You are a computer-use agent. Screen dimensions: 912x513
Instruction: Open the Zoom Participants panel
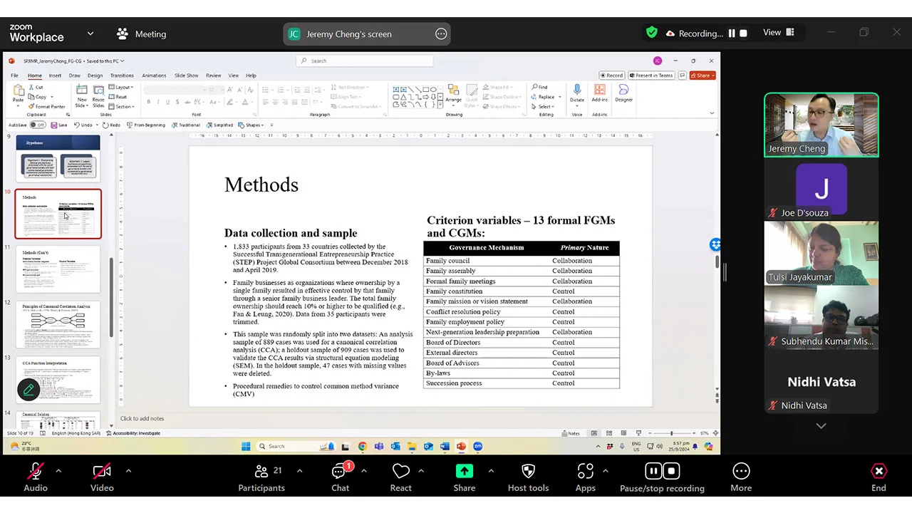(261, 477)
